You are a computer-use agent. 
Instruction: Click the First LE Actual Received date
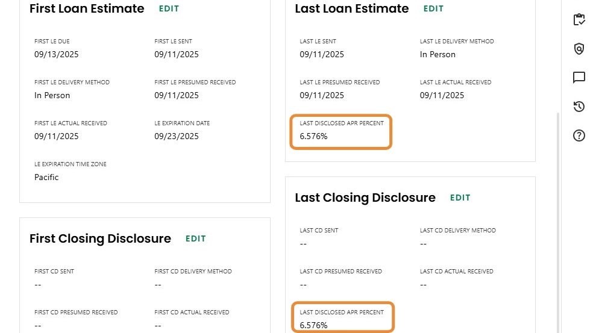[x=57, y=137]
